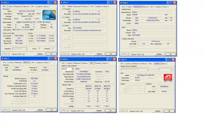The width and height of the screenshot is (204, 127).
Task: Select CPU tab in the ATI Graphics window
Action: coord(122,63)
